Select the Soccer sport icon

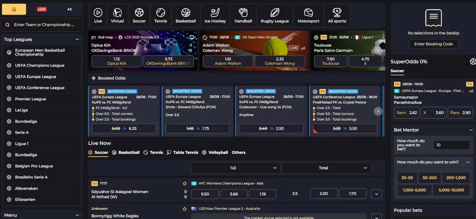(x=139, y=15)
